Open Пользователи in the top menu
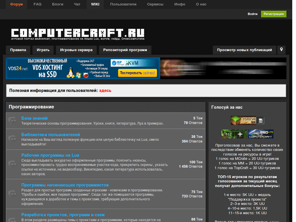The height and width of the screenshot is (222, 296). (123, 4)
